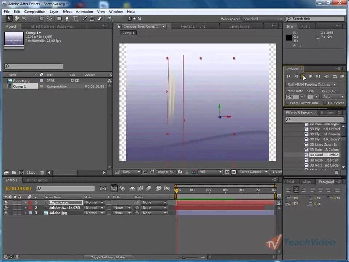Open Resolution Auto dropdown in Preview
This screenshot has height=262, width=349.
333,97
